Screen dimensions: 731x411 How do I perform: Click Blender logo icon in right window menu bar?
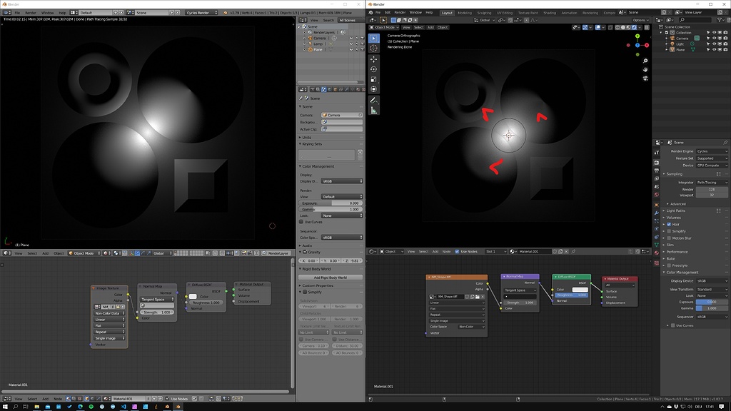click(x=371, y=13)
